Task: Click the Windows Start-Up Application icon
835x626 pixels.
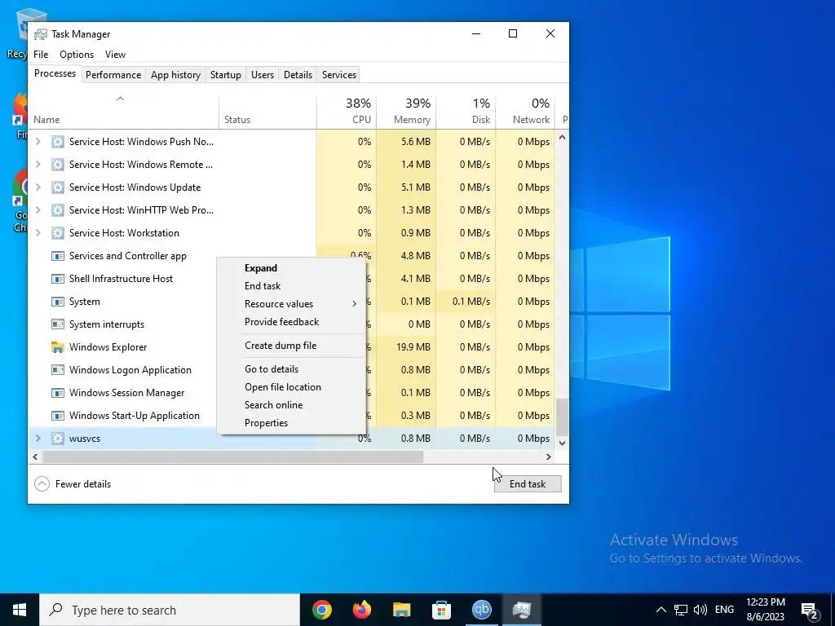Action: [58, 416]
